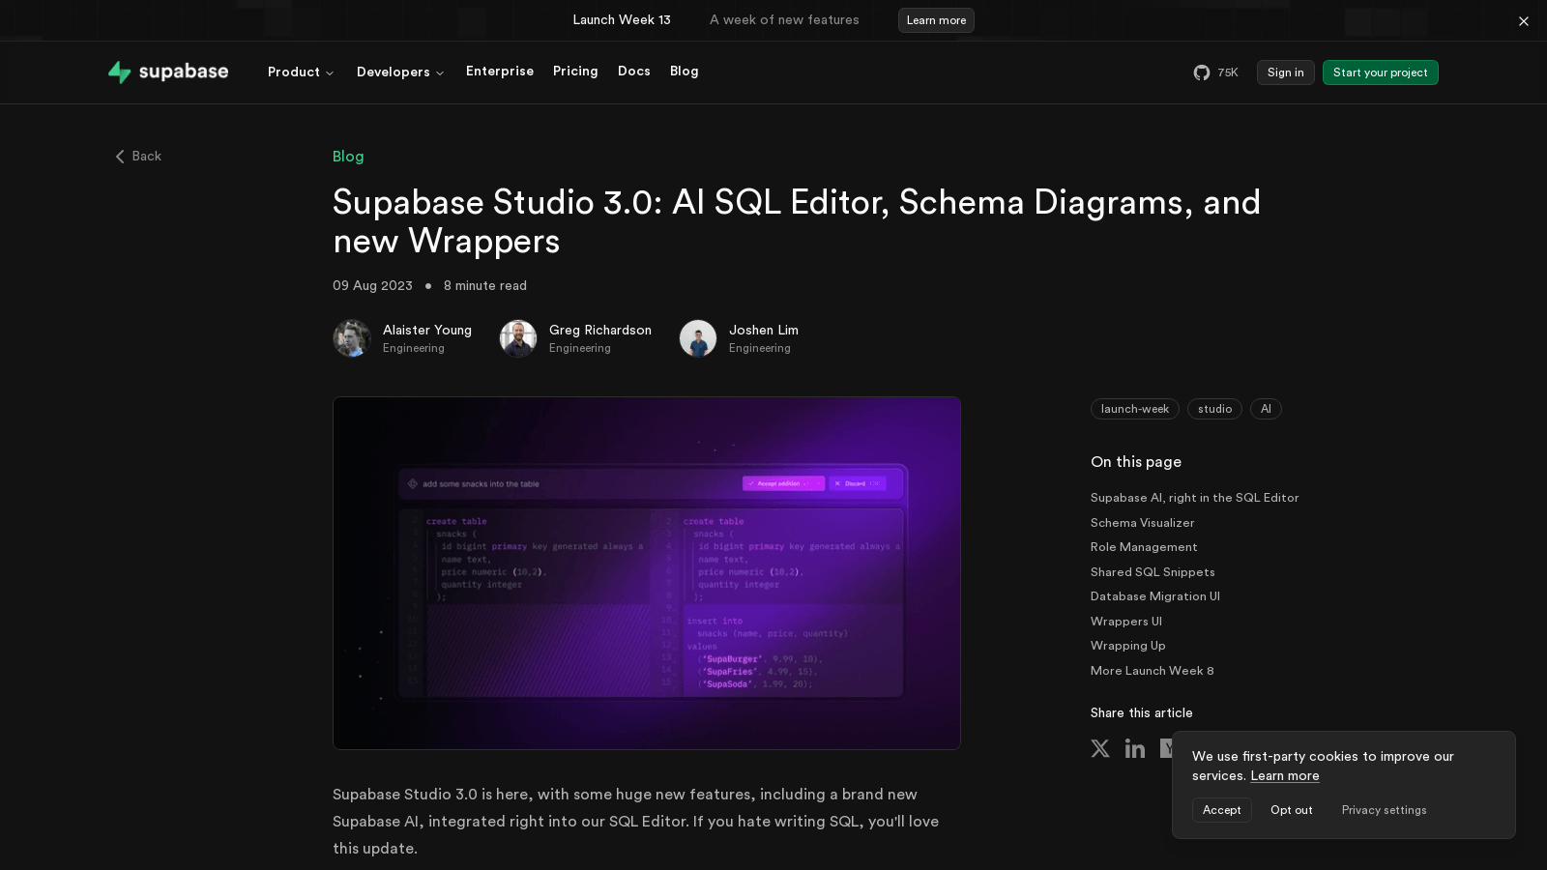This screenshot has width=1547, height=870.
Task: Open the Pricing page
Action: (575, 72)
